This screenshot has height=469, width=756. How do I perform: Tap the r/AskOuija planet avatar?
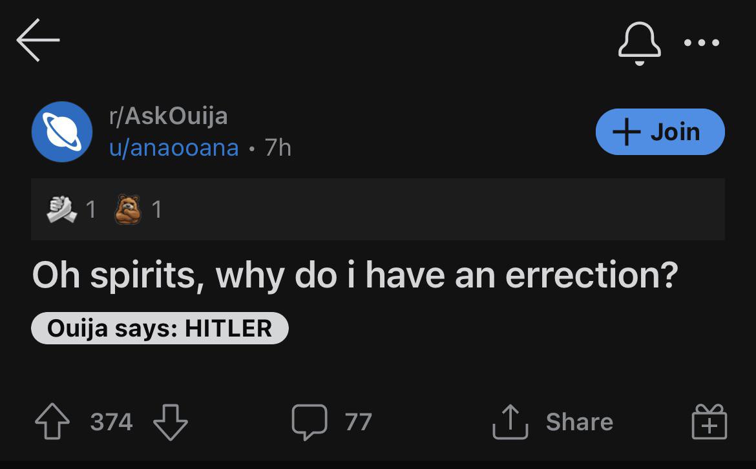(x=61, y=132)
